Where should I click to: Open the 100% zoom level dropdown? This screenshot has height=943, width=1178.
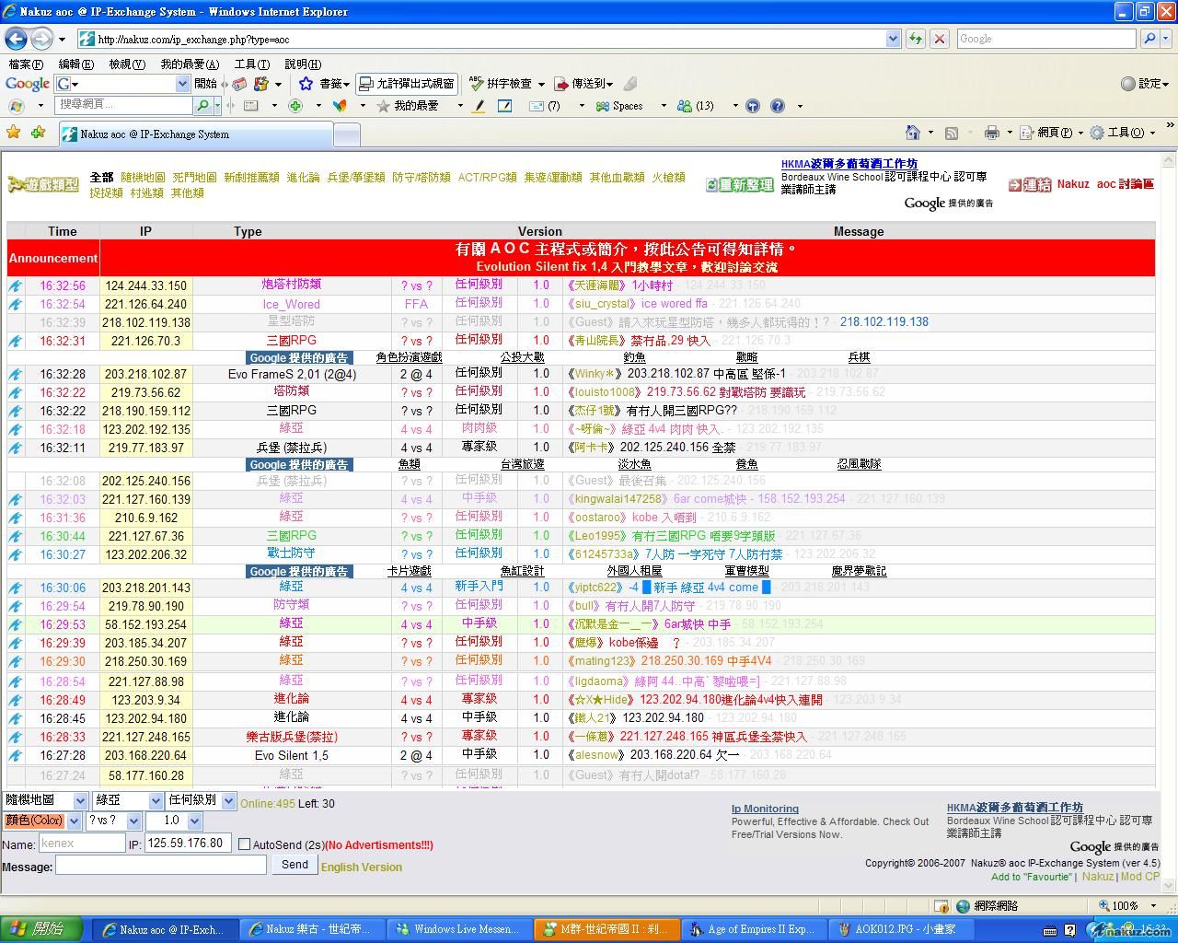coord(1153,905)
